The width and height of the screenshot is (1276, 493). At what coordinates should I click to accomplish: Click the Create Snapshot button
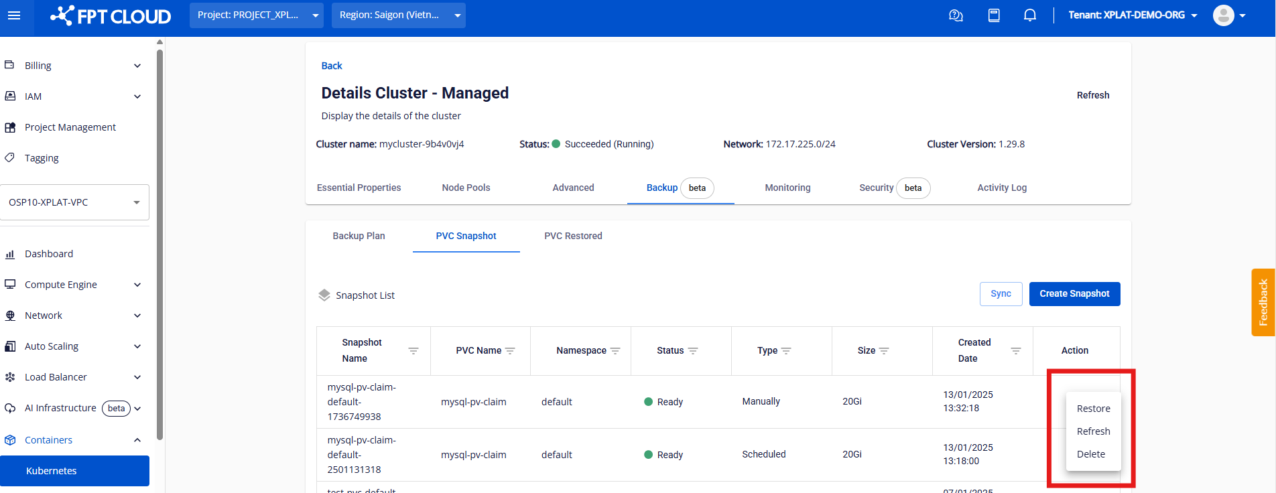click(x=1074, y=294)
